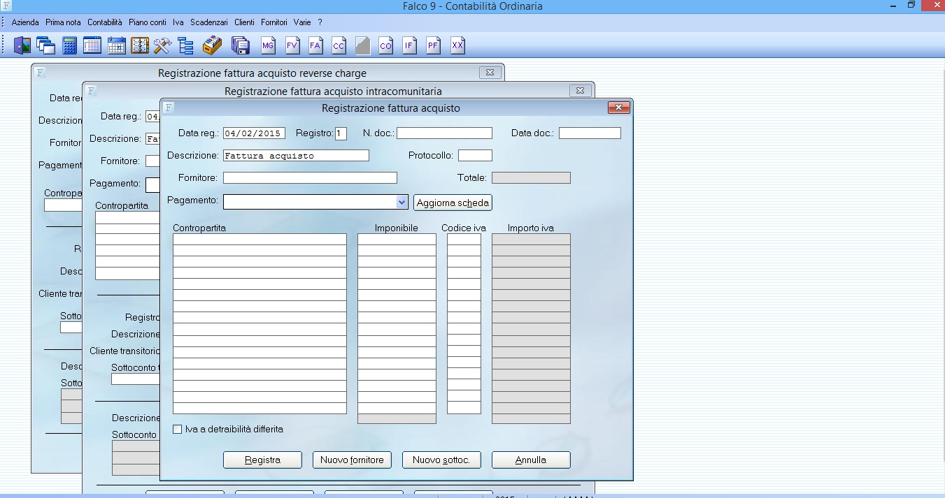The width and height of the screenshot is (945, 498).
Task: Click the Nuovo fornitore button
Action: [352, 460]
